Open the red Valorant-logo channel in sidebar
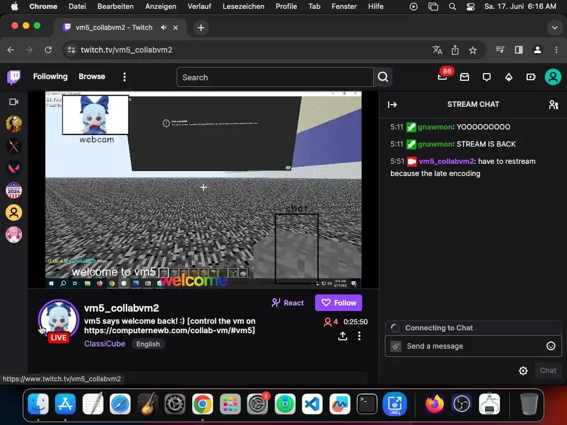Image resolution: width=567 pixels, height=425 pixels. [x=14, y=168]
